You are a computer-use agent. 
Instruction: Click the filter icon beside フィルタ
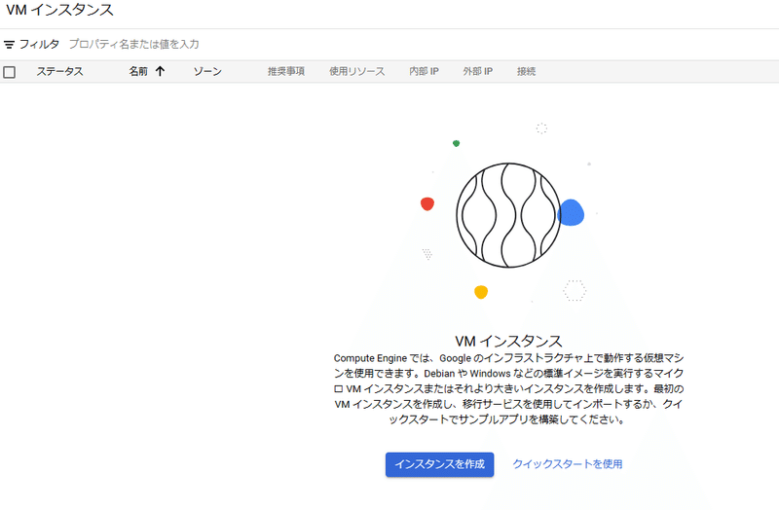pos(9,45)
